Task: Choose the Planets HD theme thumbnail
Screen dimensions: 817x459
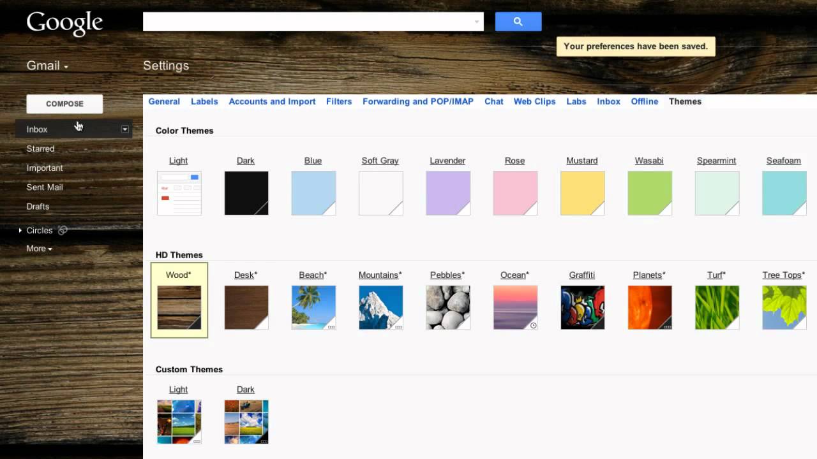Action: tap(650, 307)
